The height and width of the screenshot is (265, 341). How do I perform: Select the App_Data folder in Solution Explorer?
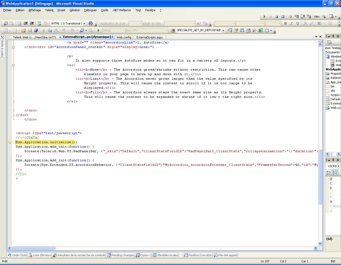click(x=333, y=82)
